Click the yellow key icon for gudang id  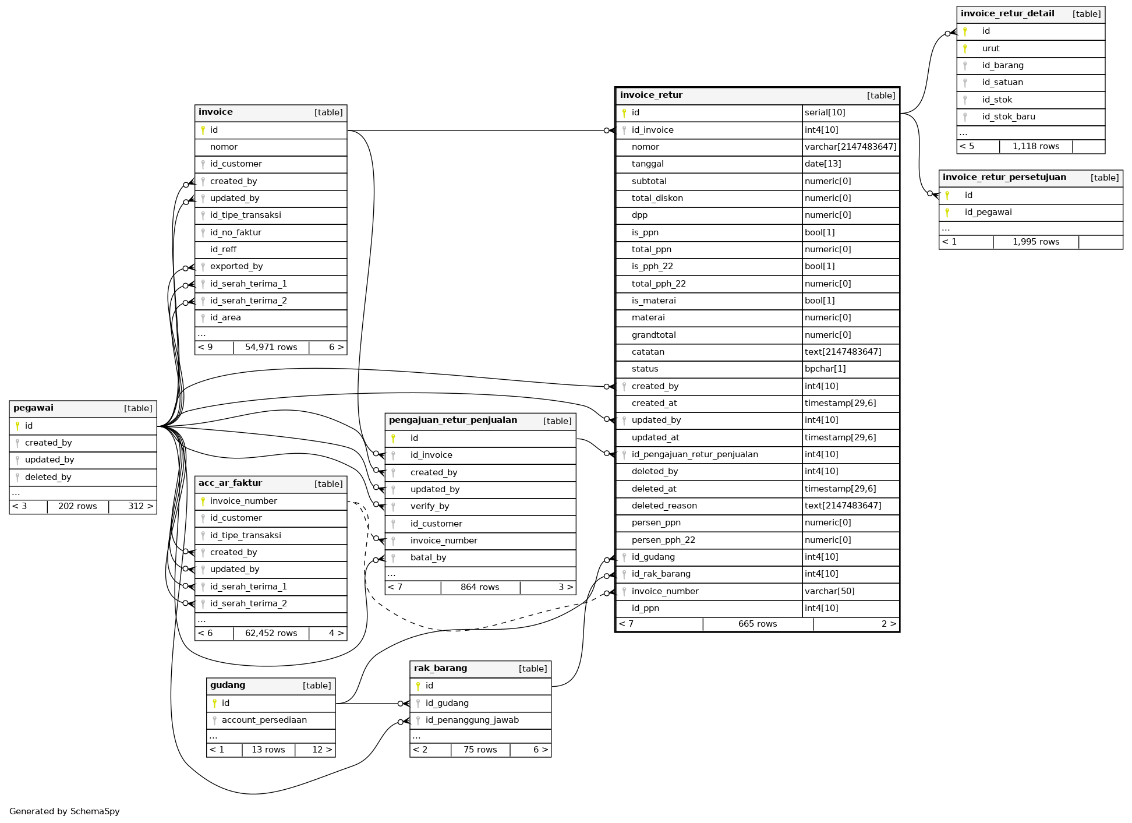point(214,704)
